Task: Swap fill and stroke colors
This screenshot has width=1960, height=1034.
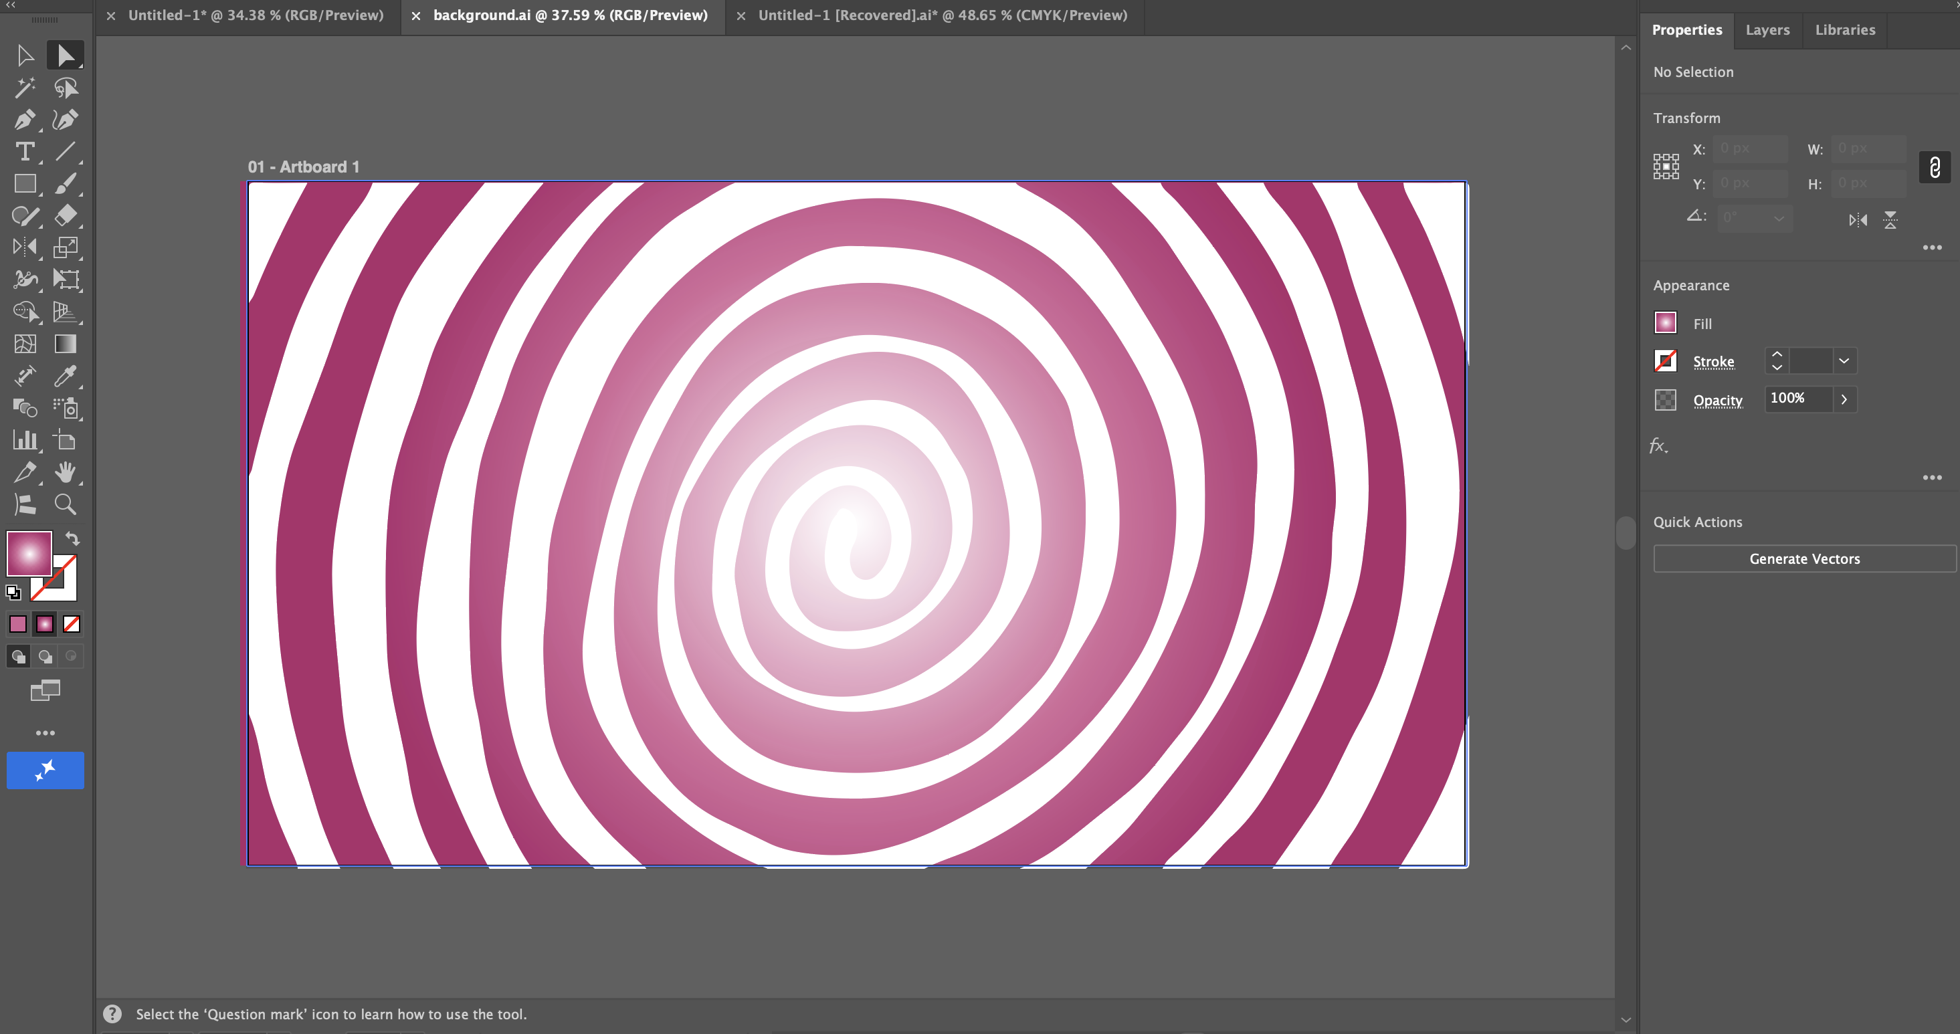Action: (72, 538)
